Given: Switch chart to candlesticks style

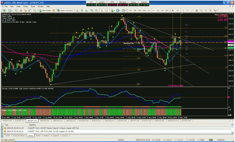Looking at the screenshot, I should click(82, 10).
